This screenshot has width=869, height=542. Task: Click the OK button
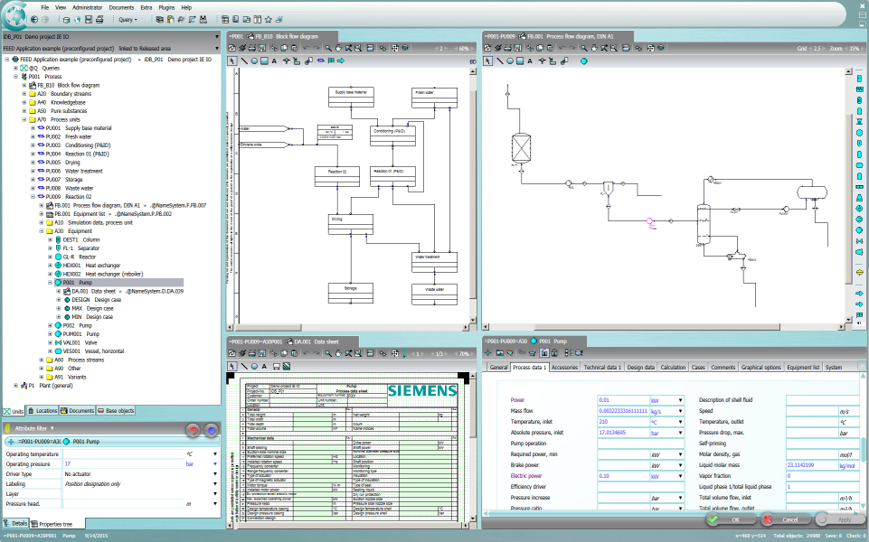coord(731,519)
